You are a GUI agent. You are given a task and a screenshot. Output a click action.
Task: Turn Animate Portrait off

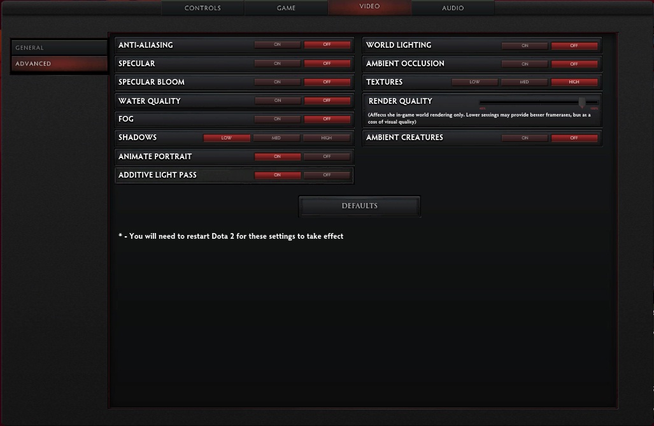327,157
